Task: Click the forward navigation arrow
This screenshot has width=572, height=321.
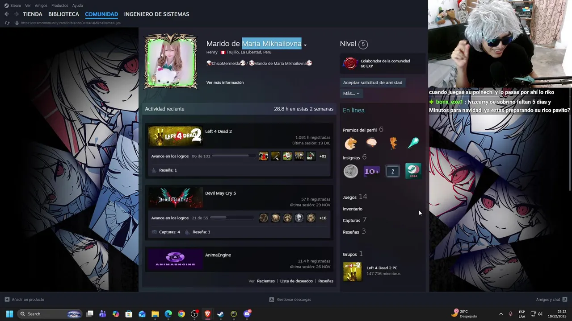Action: coord(16,14)
